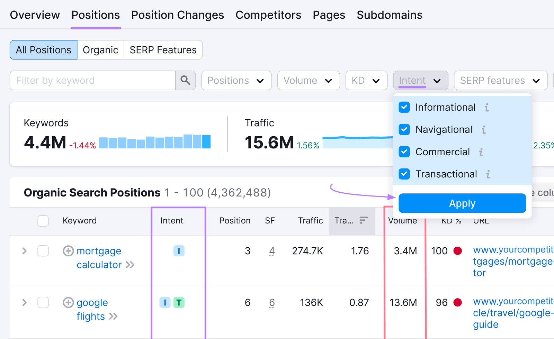Select the mortgage calculator row checkbox
The height and width of the screenshot is (339, 554).
pos(43,251)
